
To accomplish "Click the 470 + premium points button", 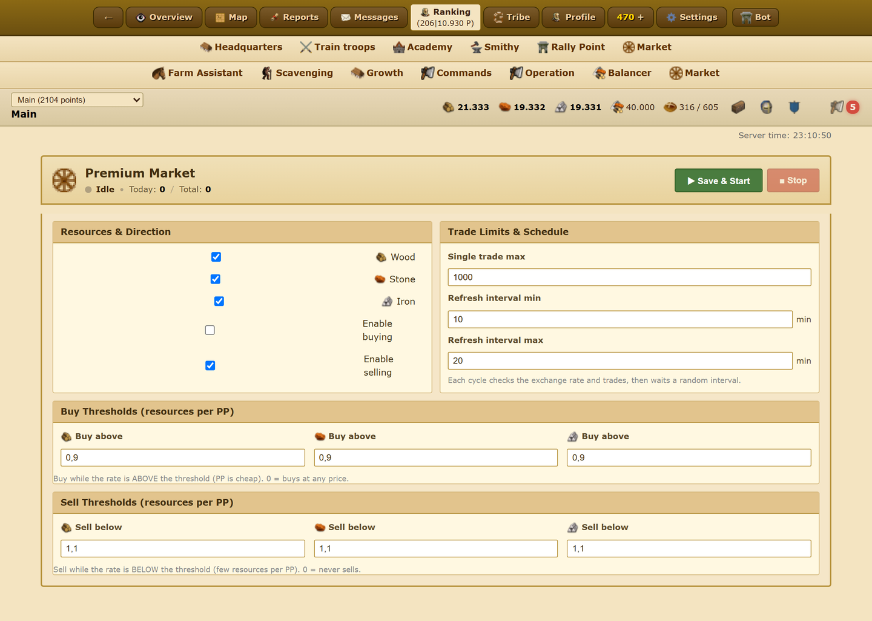I will (630, 18).
